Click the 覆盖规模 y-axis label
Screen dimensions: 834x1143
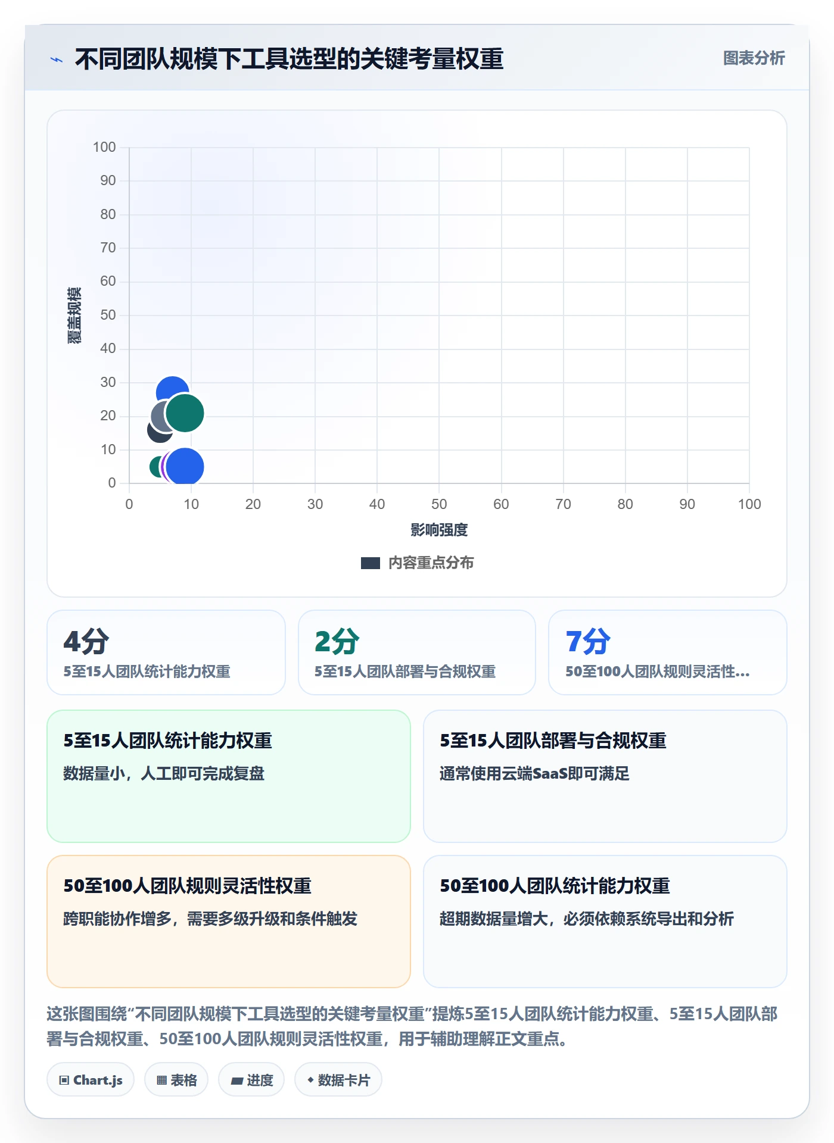pos(74,316)
